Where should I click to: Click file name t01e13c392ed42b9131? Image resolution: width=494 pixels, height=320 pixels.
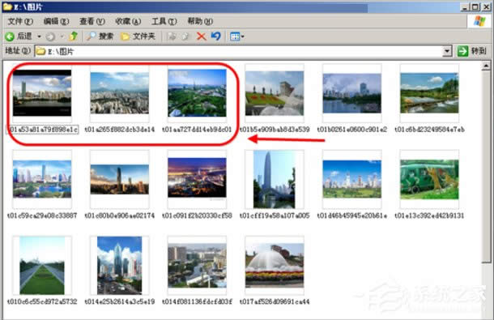(x=429, y=215)
